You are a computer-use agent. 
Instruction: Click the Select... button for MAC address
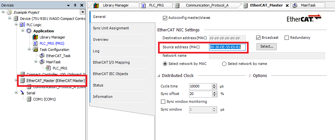click(267, 47)
